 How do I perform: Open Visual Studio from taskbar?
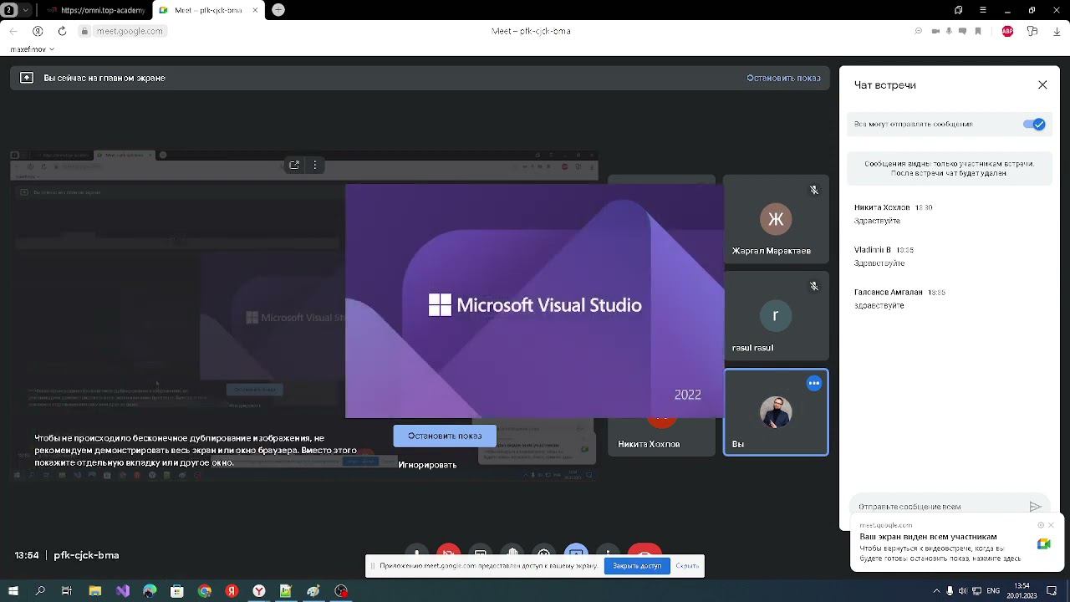click(123, 591)
